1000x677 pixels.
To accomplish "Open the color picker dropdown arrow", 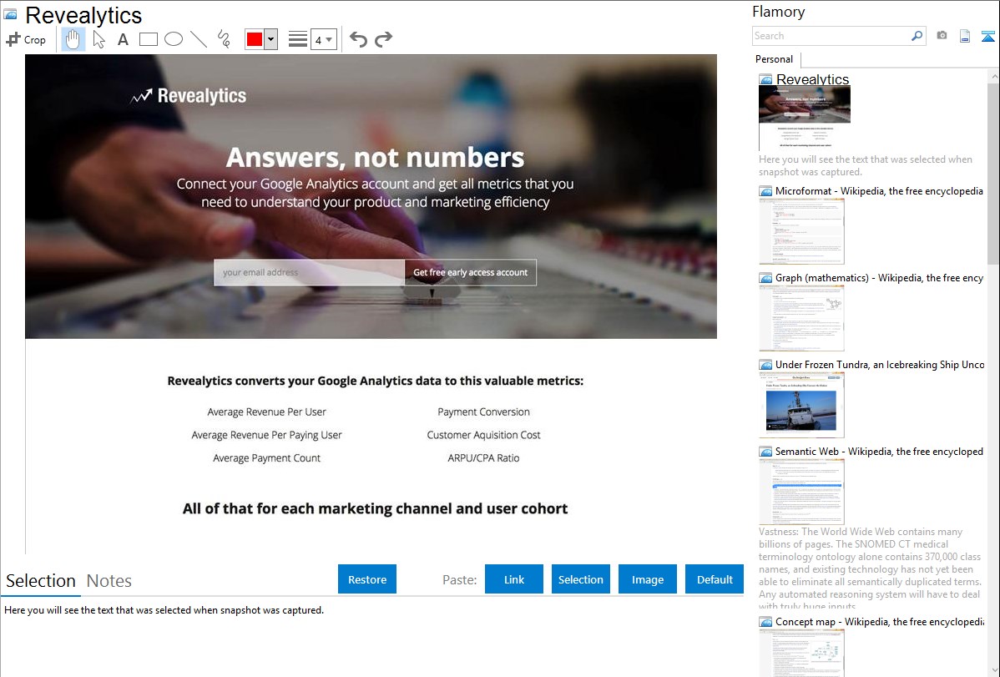I will 271,39.
